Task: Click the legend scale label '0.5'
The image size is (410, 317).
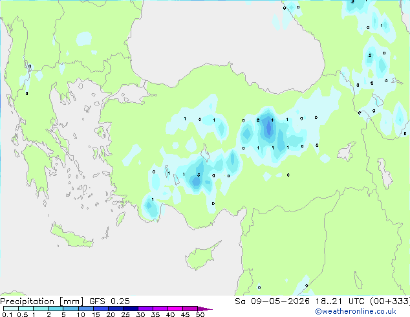Action: pyautogui.click(x=23, y=314)
